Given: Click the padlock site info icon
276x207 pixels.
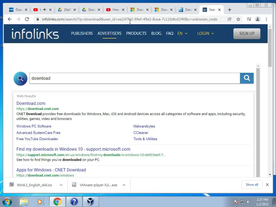Looking at the screenshot, I should [x=37, y=19].
